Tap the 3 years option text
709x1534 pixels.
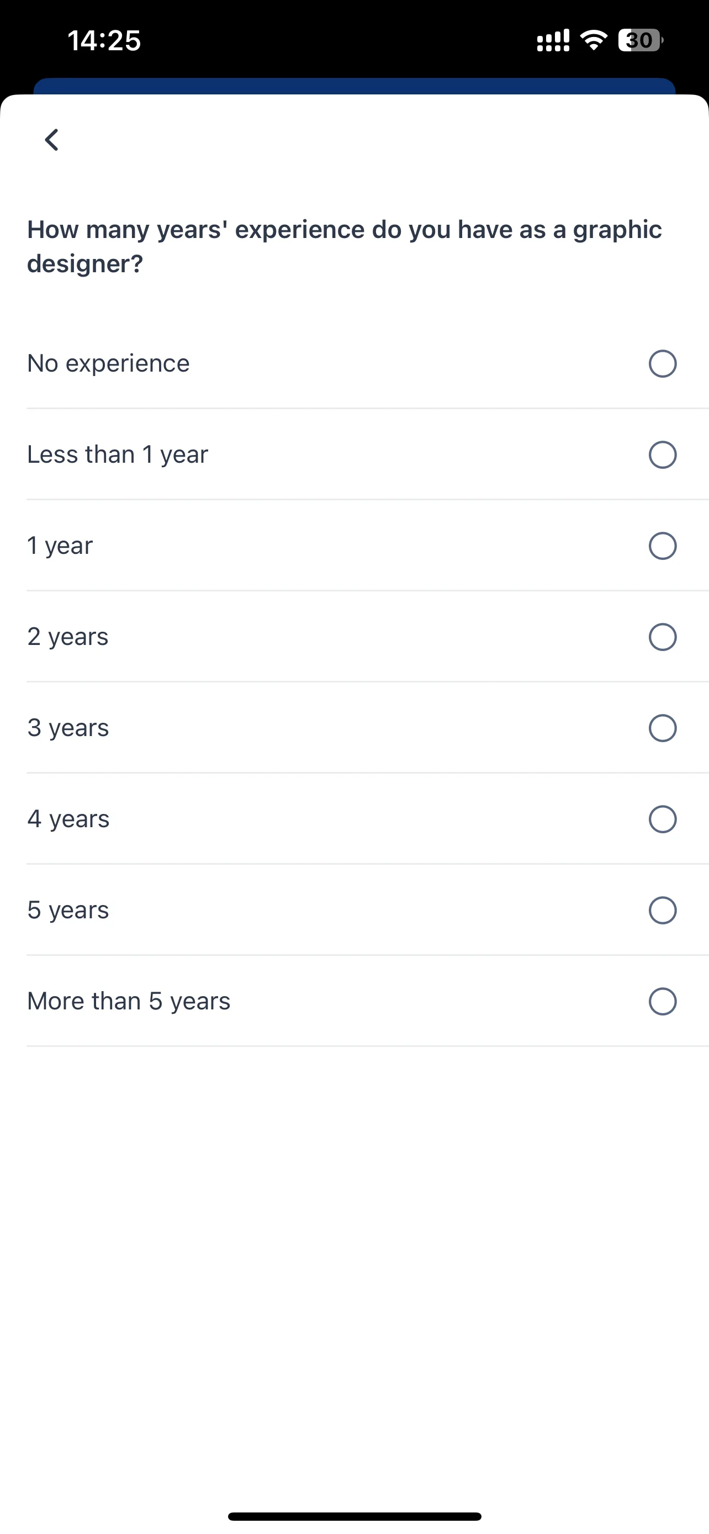pyautogui.click(x=68, y=728)
